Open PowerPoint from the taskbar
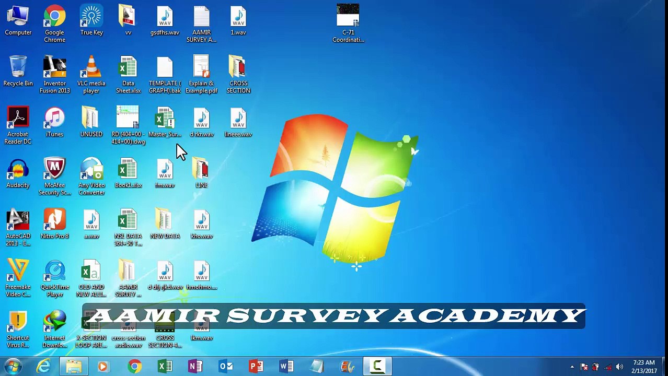The image size is (668, 376). pos(256,367)
